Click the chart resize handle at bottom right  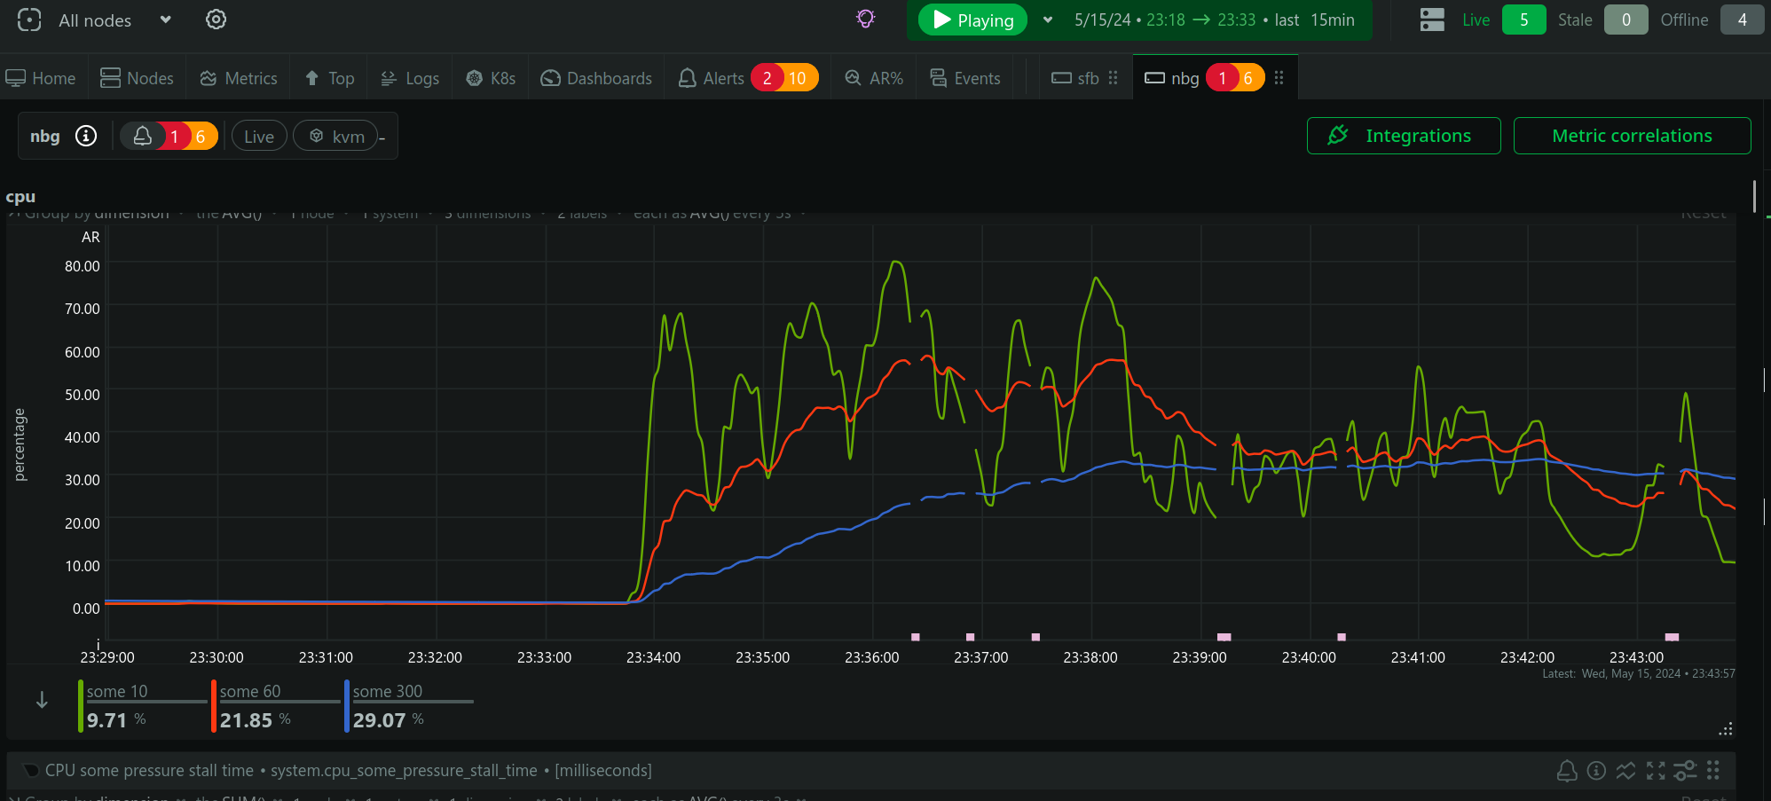pos(1726,729)
